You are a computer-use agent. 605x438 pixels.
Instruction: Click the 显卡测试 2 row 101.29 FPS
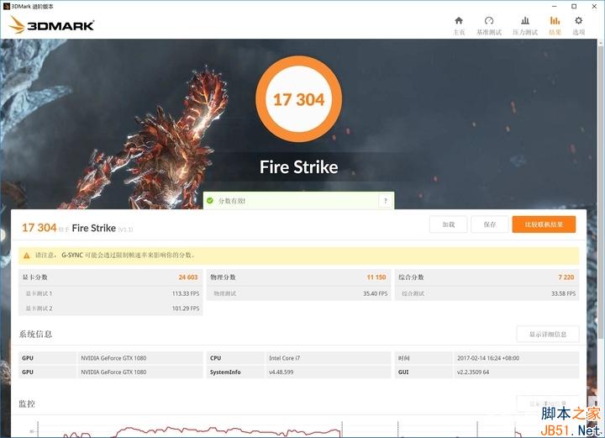(x=111, y=309)
